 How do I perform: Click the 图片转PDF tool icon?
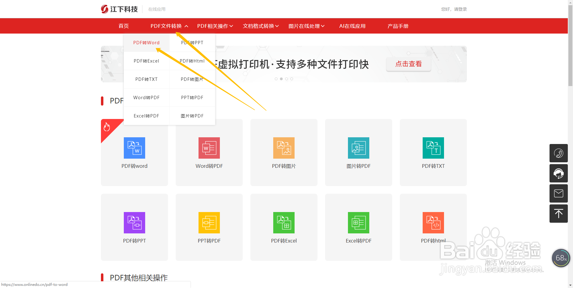click(358, 148)
